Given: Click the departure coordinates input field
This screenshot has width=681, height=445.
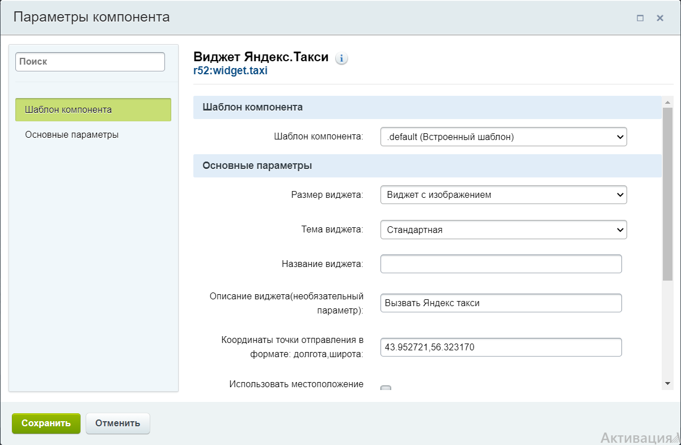Looking at the screenshot, I should coord(501,347).
